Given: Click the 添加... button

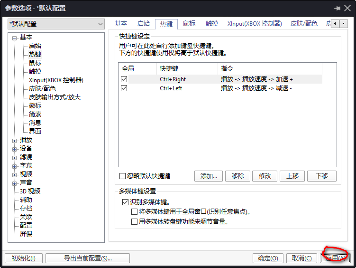Looking at the screenshot, I should pos(209,176).
